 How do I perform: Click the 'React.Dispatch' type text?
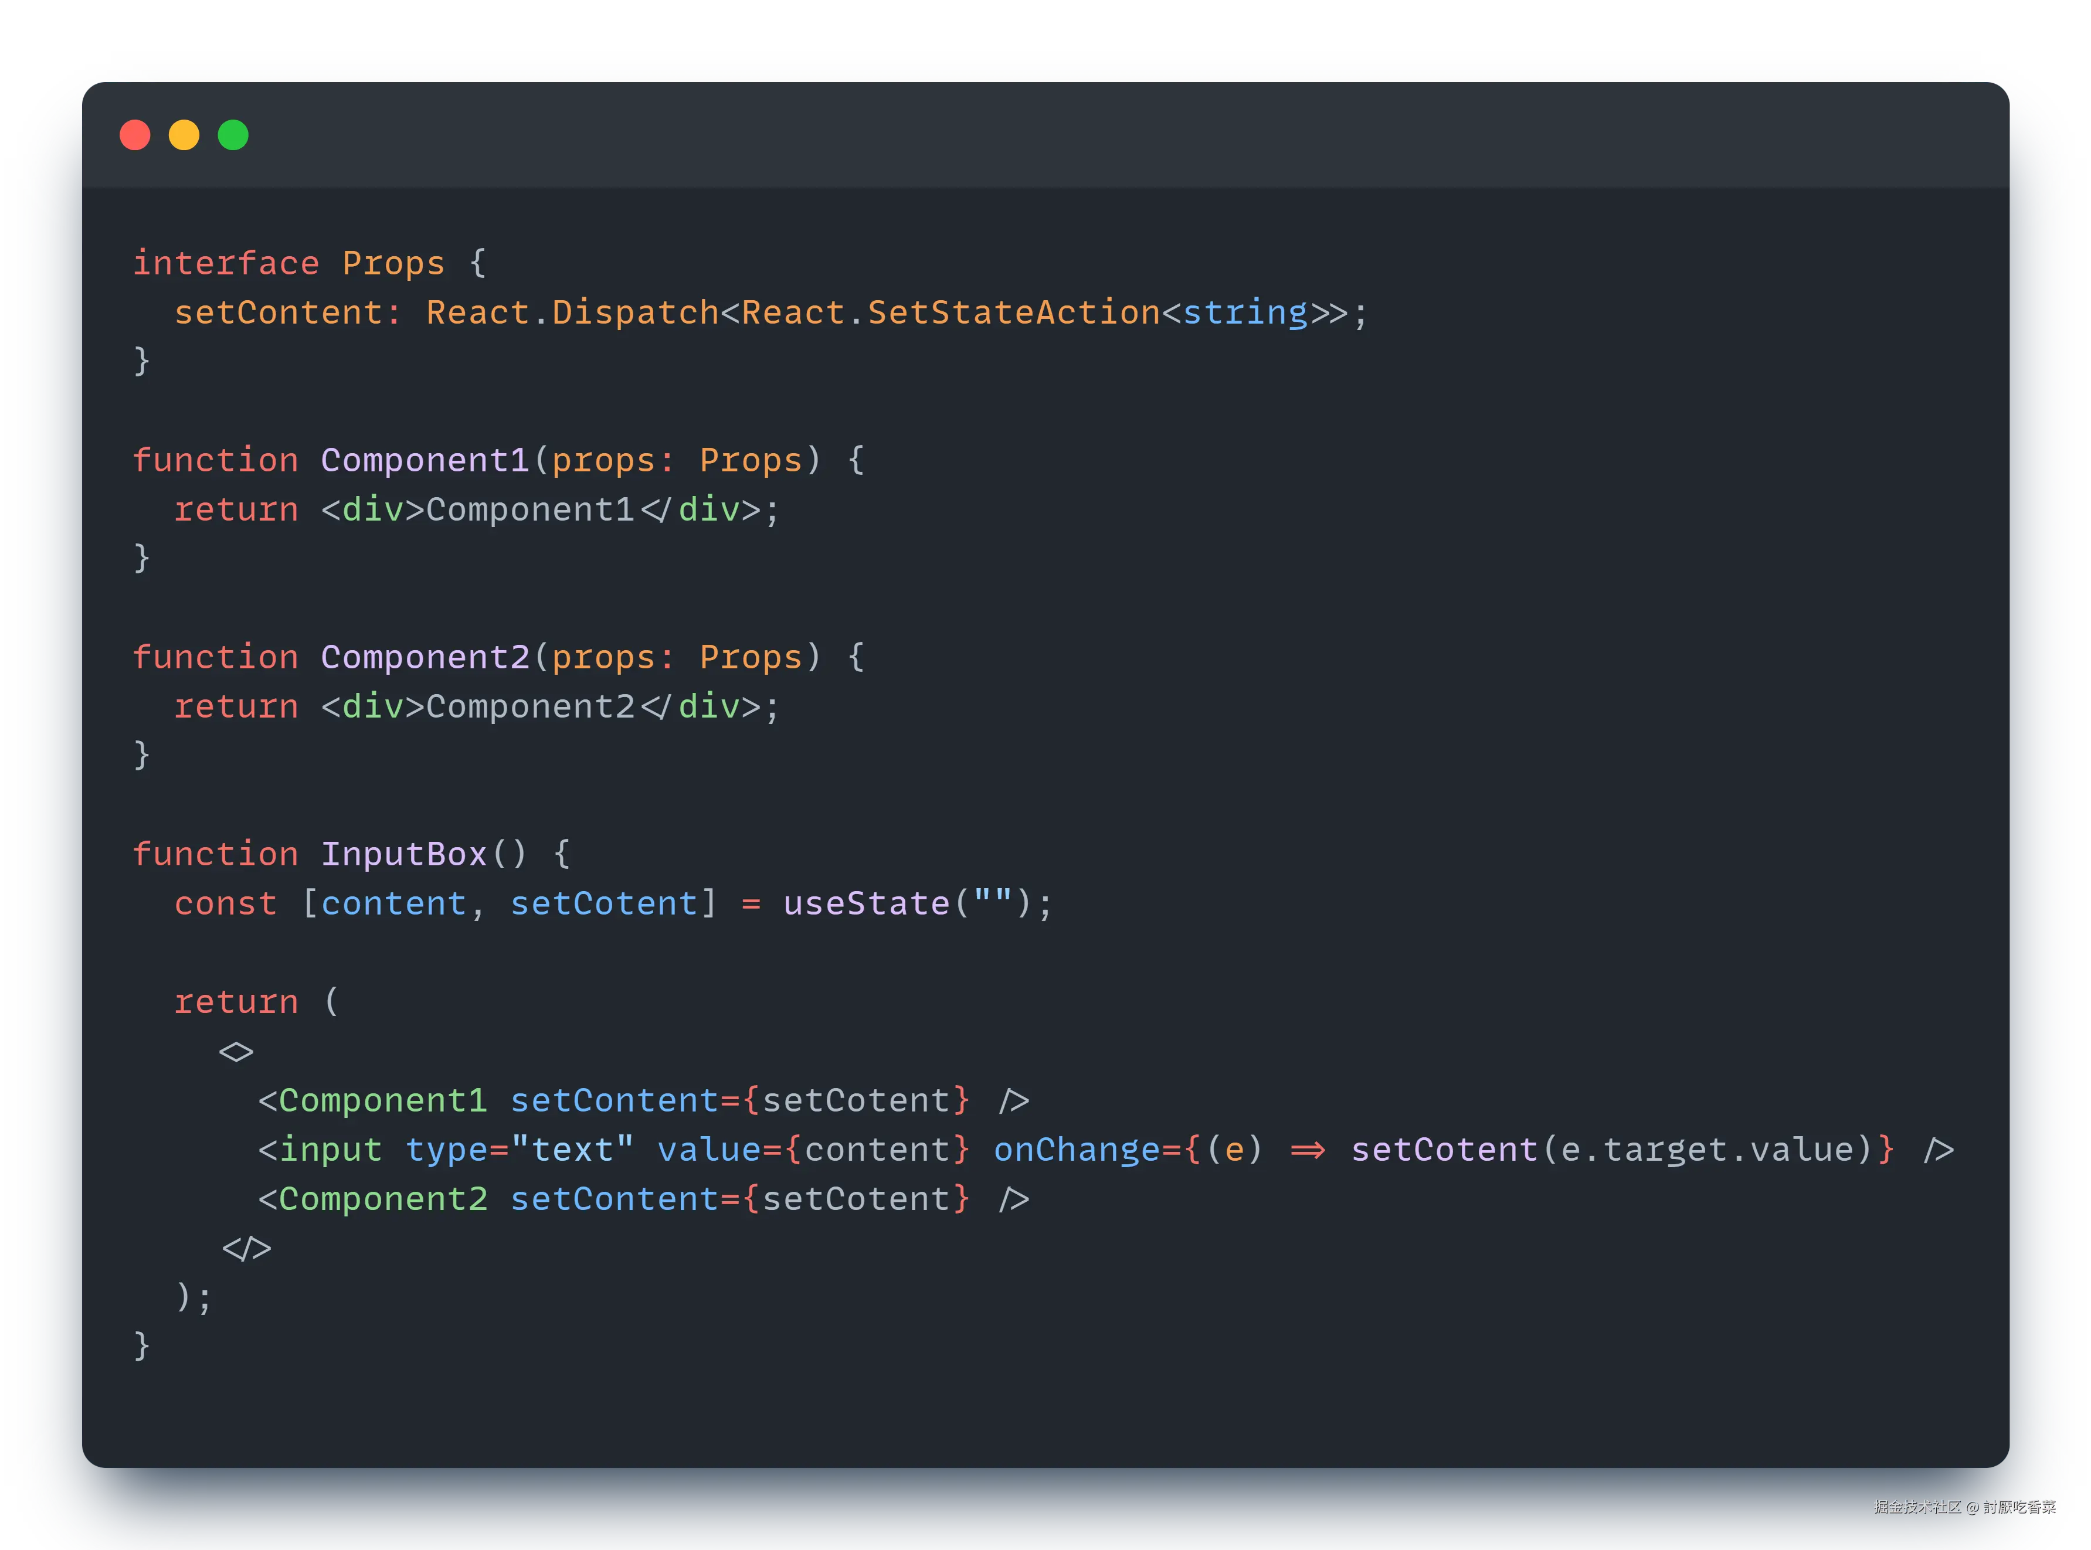572,314
